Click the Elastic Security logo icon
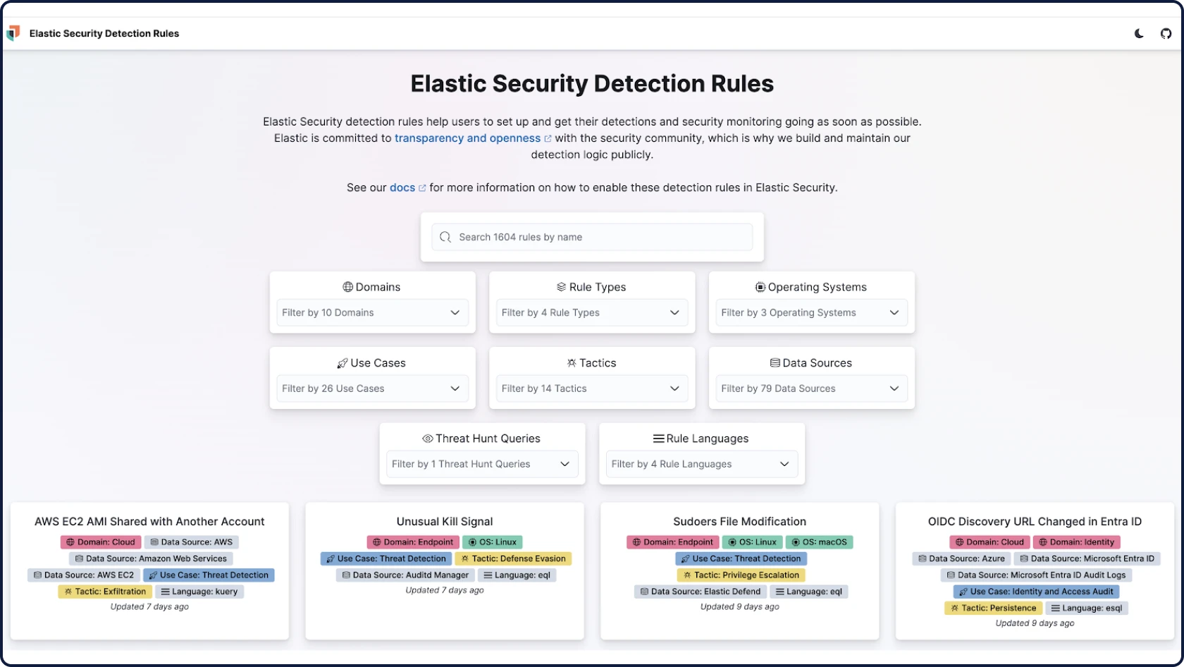The image size is (1184, 667). click(13, 33)
